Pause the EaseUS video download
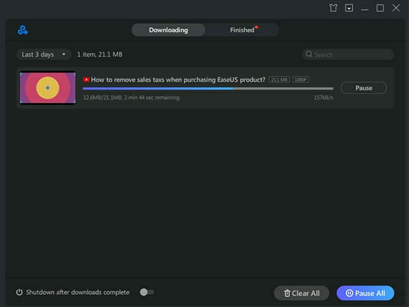This screenshot has height=307, width=409. 364,88
